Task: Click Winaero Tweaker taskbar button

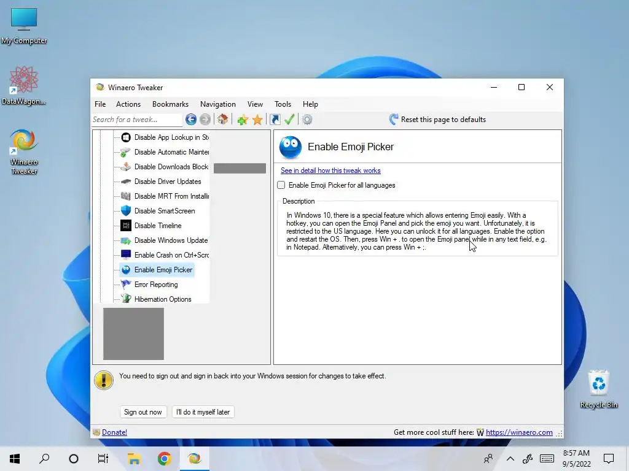Action: (194, 459)
